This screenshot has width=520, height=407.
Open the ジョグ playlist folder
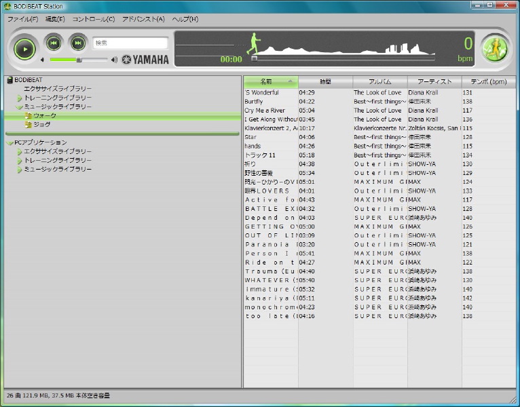coord(41,125)
